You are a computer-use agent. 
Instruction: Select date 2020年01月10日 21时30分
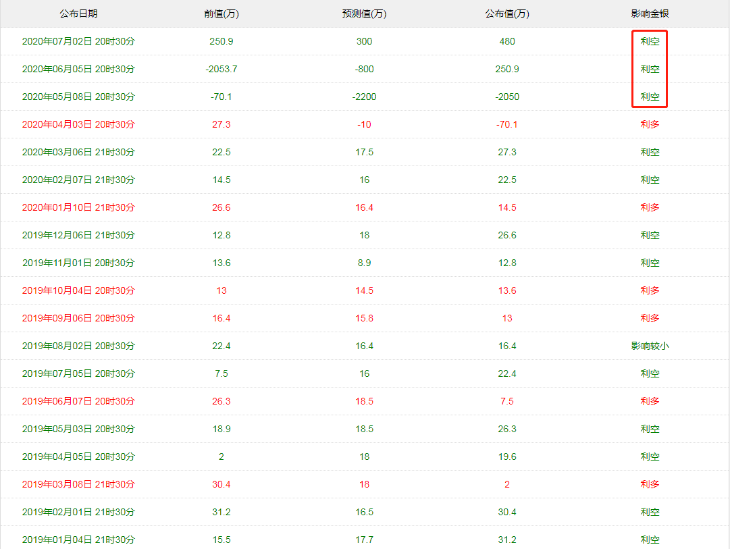[78, 207]
